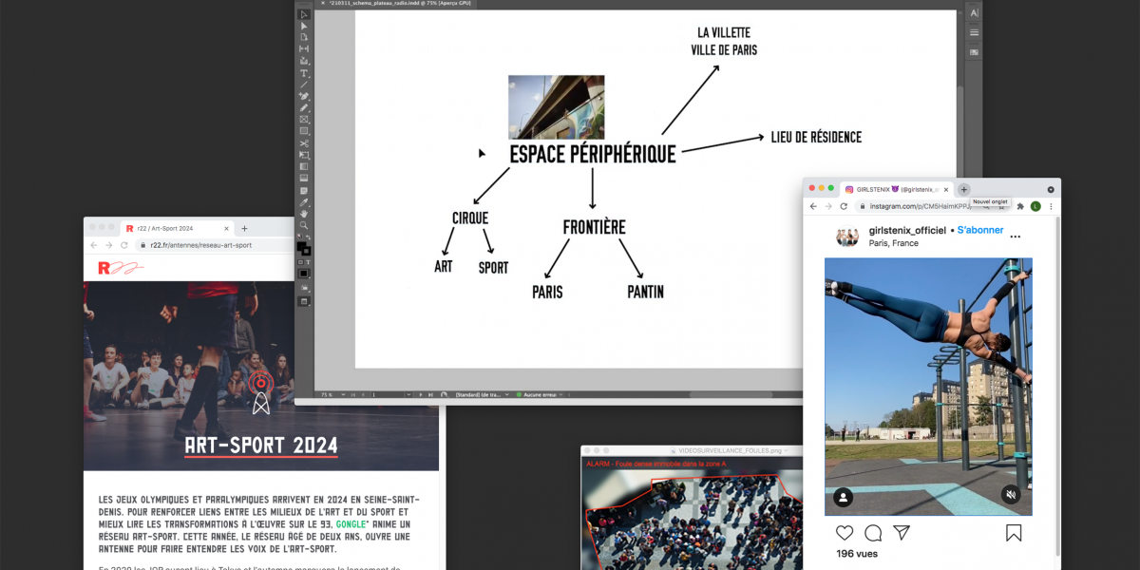Select the Line tool in InDesign
The height and width of the screenshot is (570, 1140).
(304, 85)
